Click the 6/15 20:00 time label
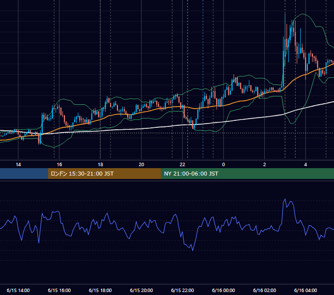 pyautogui.click(x=141, y=290)
